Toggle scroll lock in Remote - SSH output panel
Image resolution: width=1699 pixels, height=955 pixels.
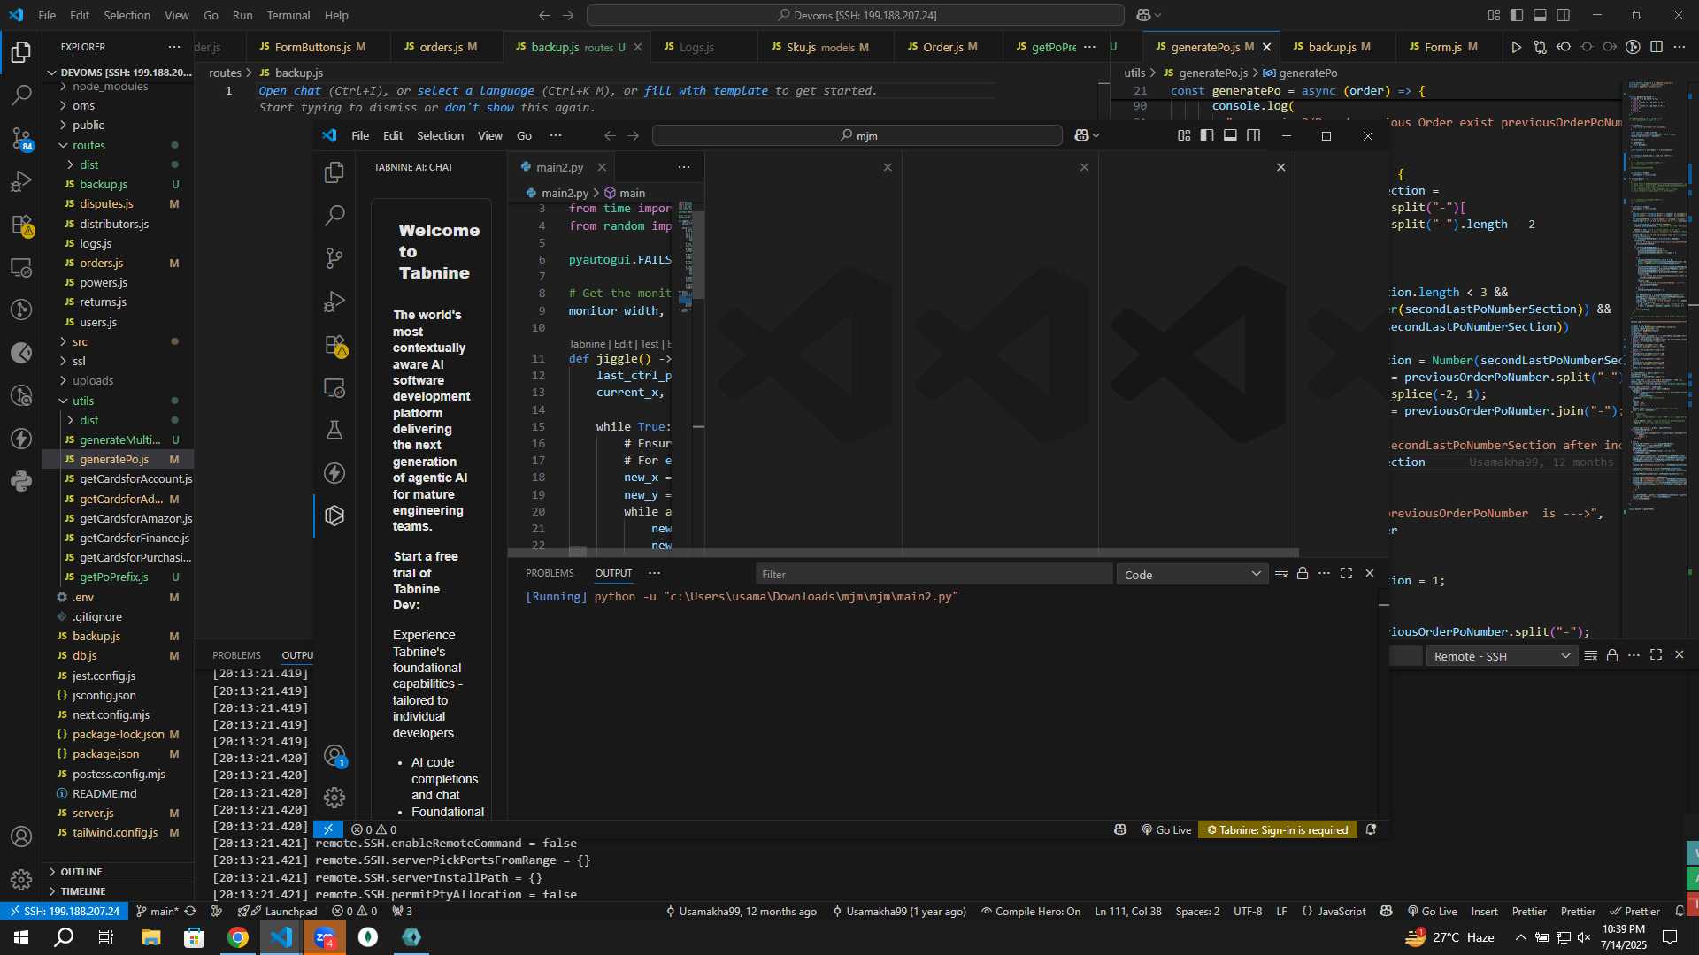point(1612,655)
